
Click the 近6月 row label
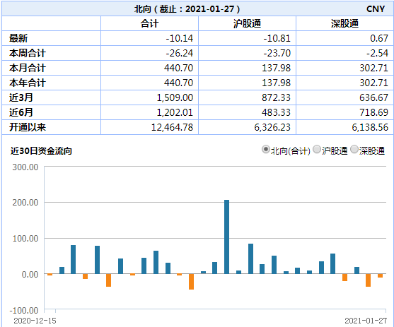click(x=21, y=112)
